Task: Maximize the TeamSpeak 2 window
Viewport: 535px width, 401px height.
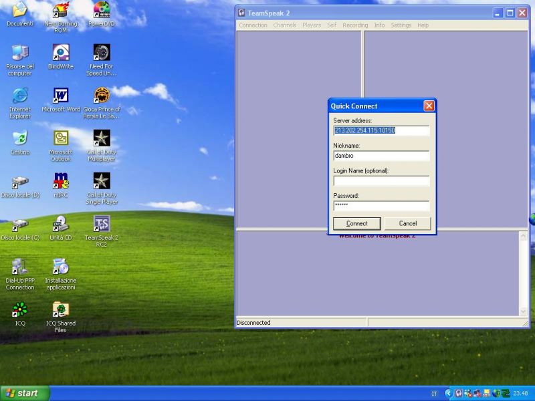Action: pos(510,13)
